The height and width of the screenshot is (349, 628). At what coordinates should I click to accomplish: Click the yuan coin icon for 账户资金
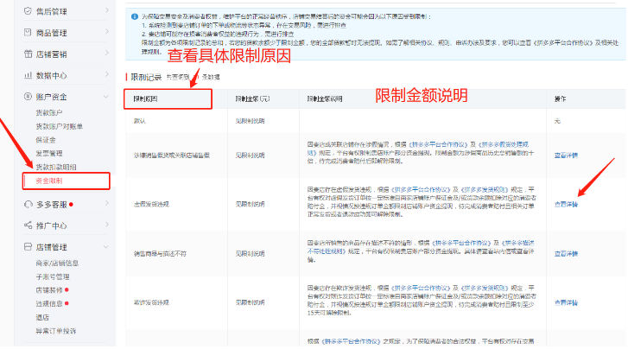pos(28,96)
